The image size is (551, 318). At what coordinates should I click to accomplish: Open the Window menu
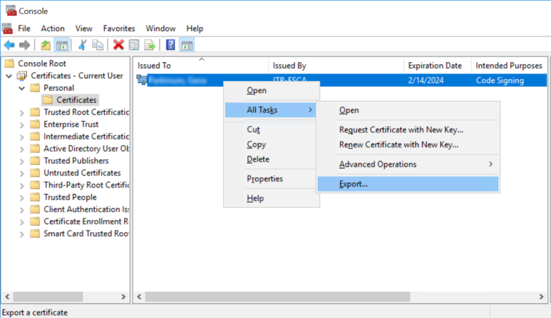161,28
